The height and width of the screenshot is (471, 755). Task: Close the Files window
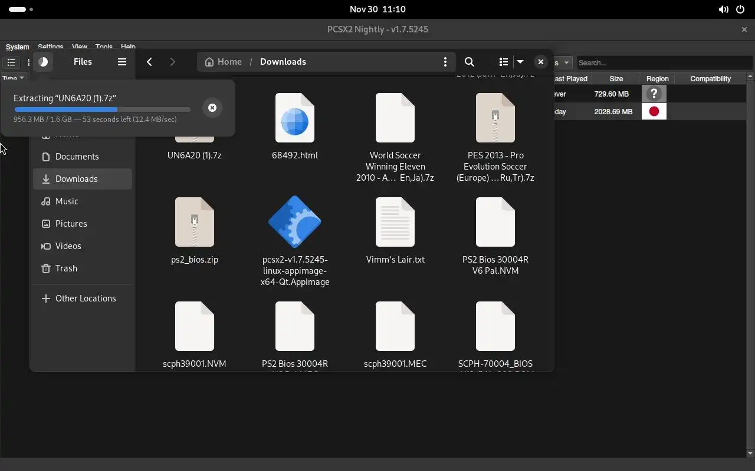pyautogui.click(x=540, y=62)
